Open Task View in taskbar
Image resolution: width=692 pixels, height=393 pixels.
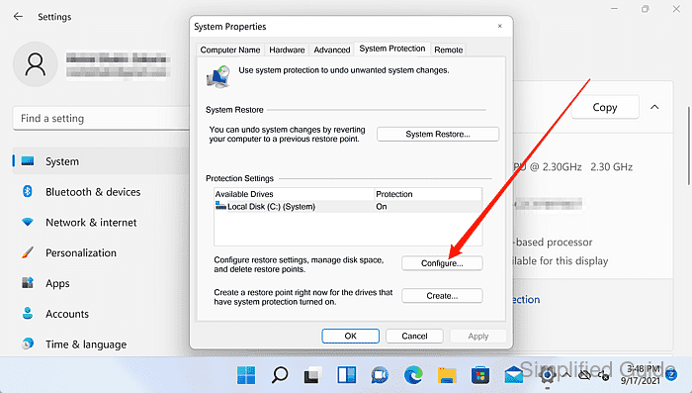(x=313, y=375)
